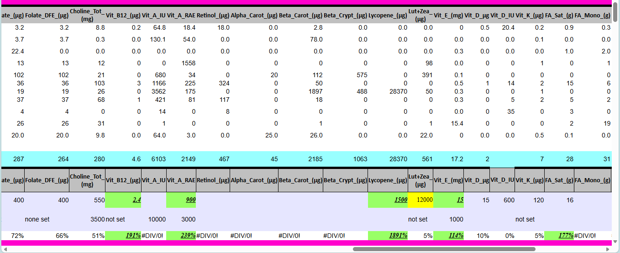Select the green Vit_A_RAE cell showing 900
Image resolution: width=620 pixels, height=253 pixels.
pyautogui.click(x=181, y=200)
